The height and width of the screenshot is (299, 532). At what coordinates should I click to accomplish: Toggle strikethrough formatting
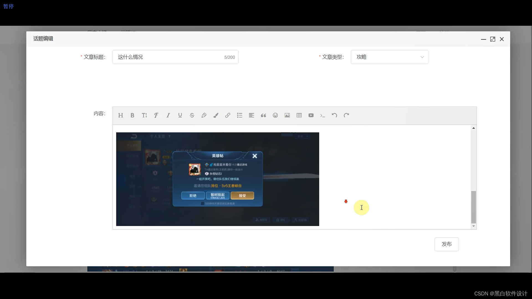point(192,115)
